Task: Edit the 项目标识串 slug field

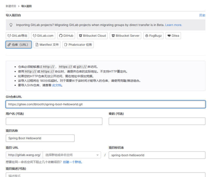Action: pos(157,155)
